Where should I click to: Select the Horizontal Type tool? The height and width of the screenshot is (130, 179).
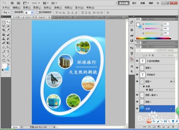[x=8, y=52]
